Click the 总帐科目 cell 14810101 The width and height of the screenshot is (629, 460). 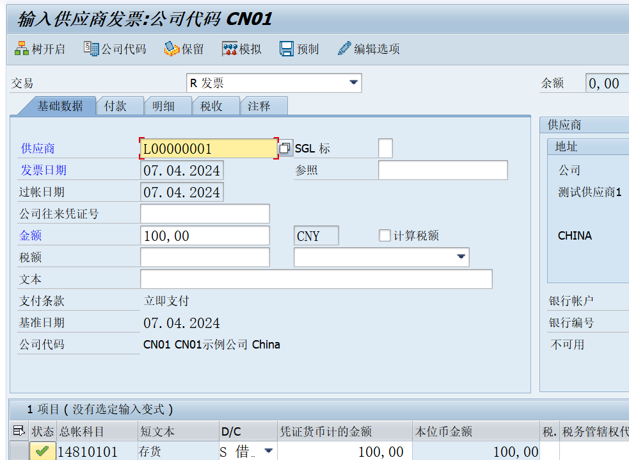(x=97, y=452)
